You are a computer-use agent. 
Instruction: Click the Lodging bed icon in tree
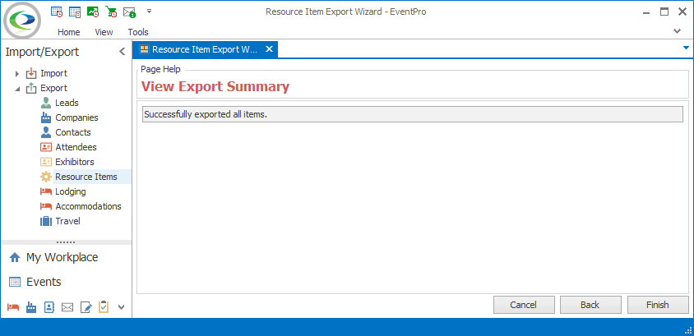pos(46,191)
